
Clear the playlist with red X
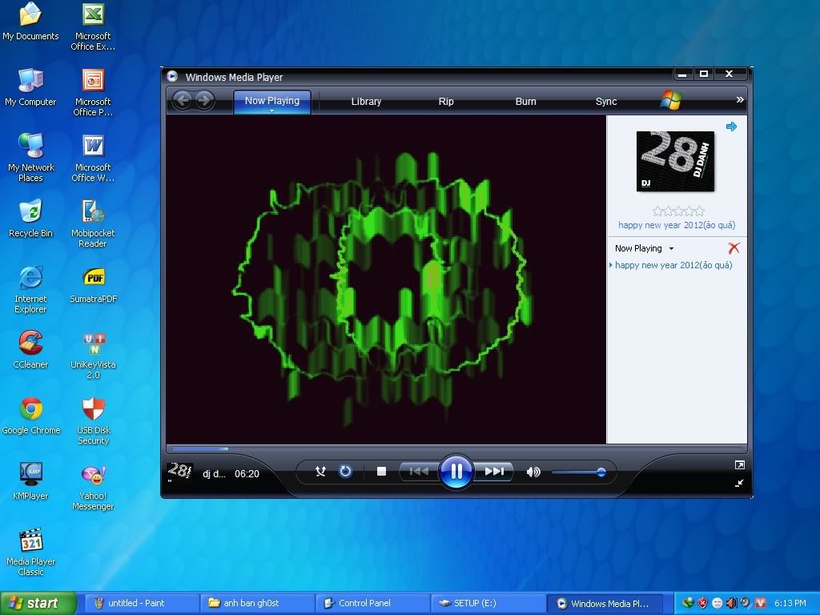(734, 248)
